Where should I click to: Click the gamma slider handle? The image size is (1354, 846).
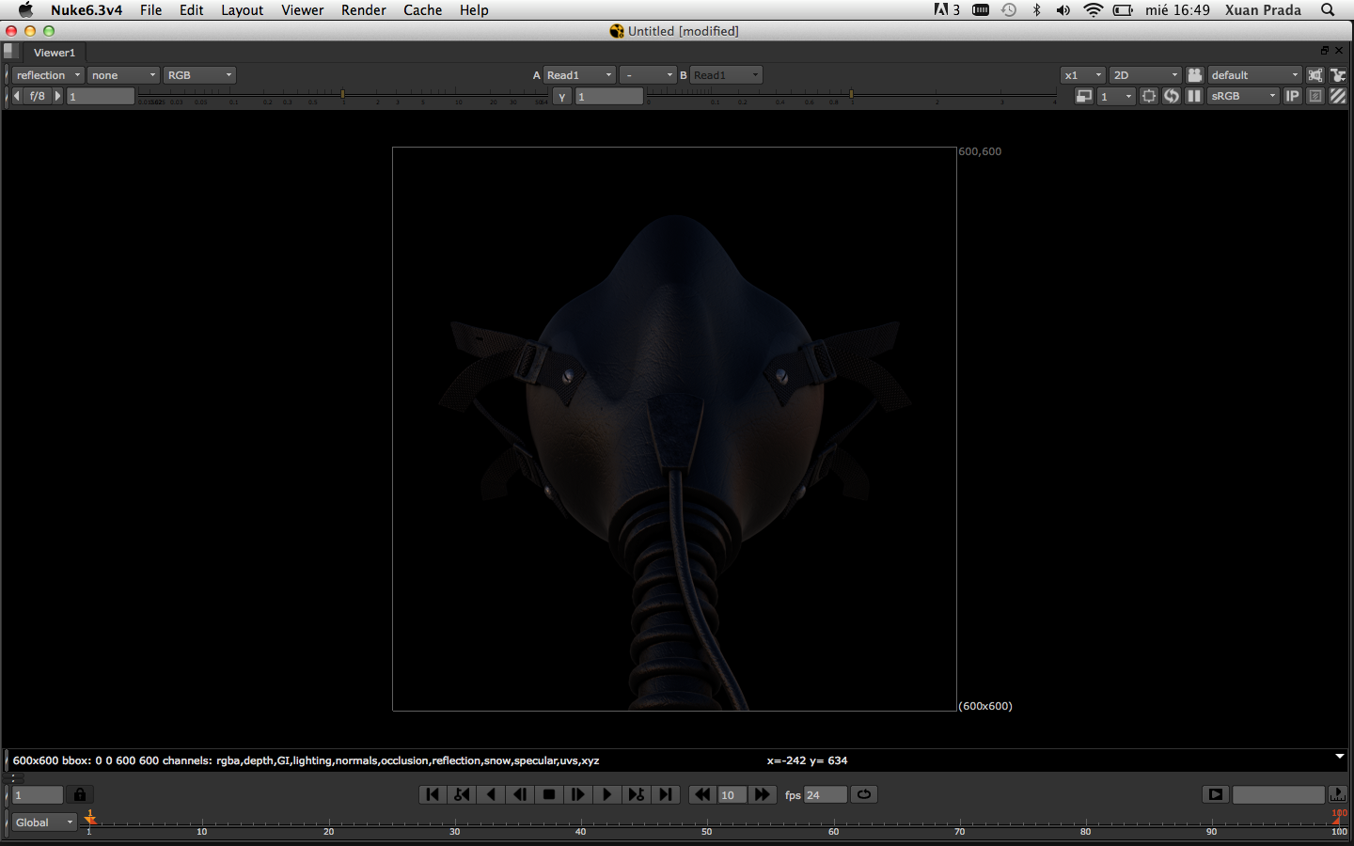pos(851,95)
